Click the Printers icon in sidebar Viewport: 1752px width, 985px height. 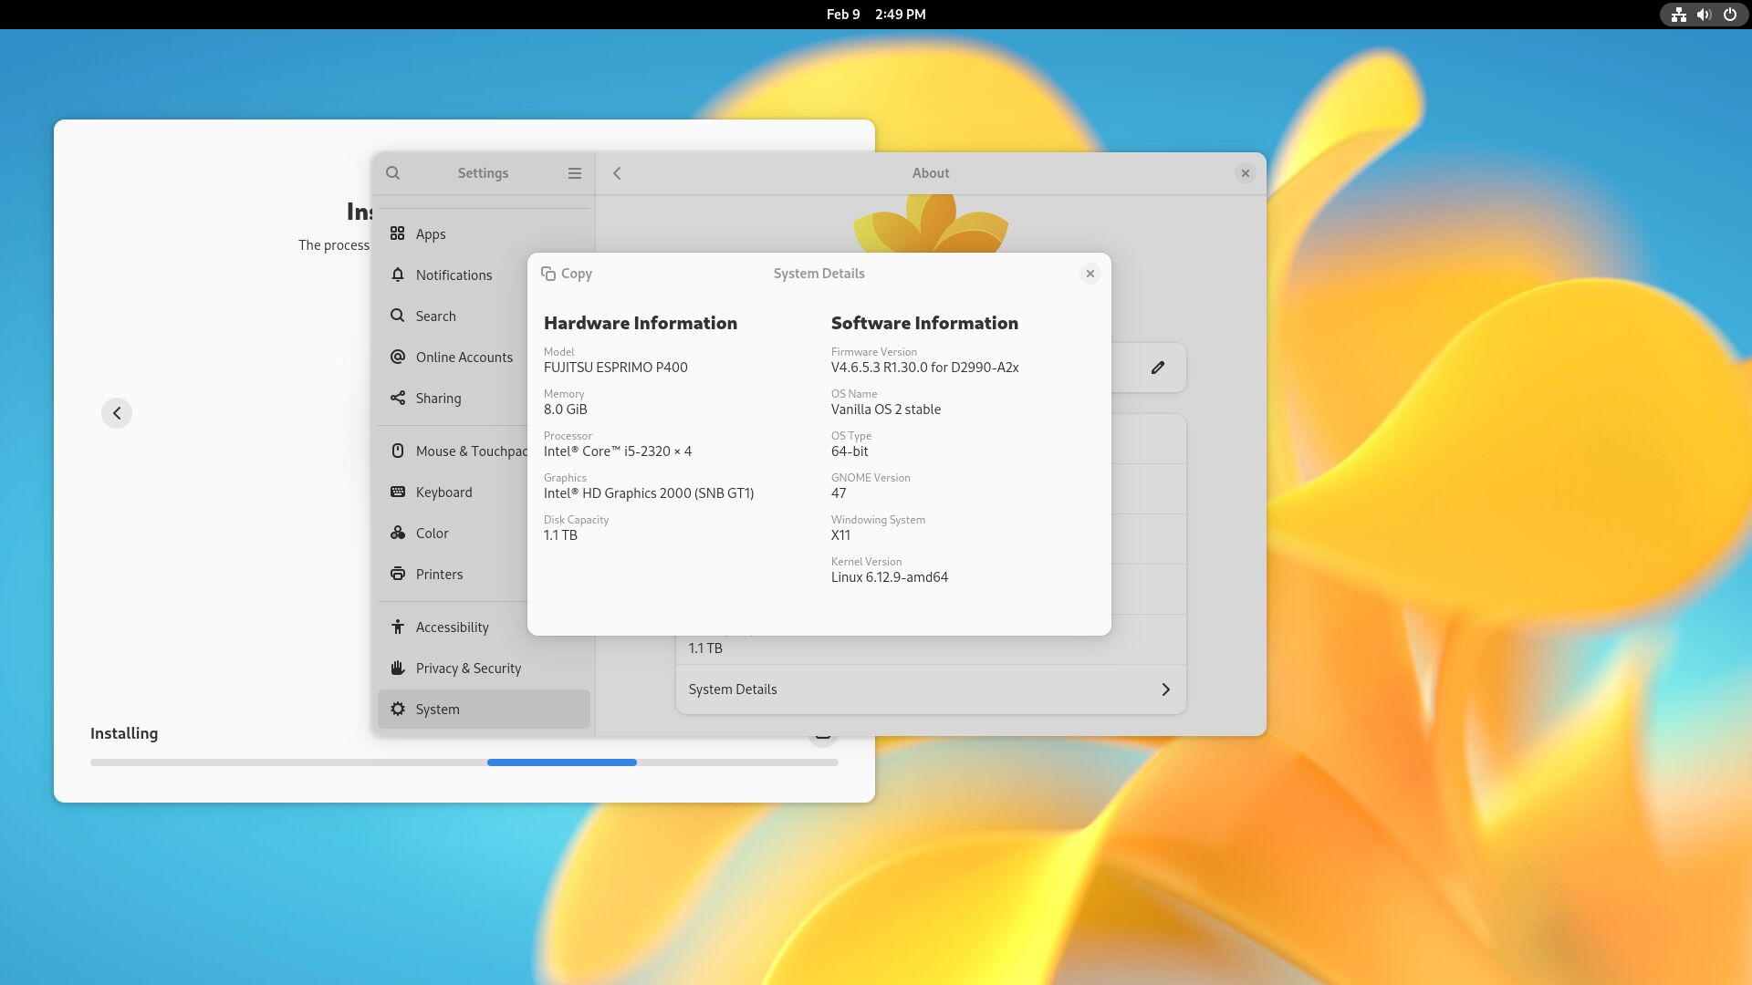tap(397, 574)
